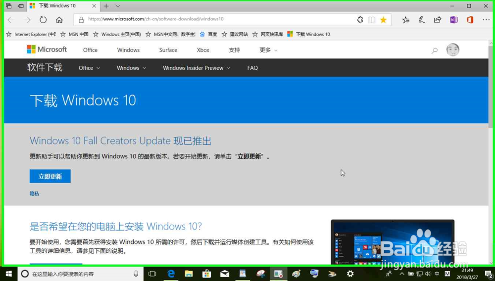
Task: Select the 下载 Windows 10 tab
Action: coord(63,5)
